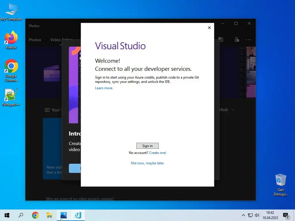
Task: Open the Create one! account link
Action: click(x=158, y=153)
